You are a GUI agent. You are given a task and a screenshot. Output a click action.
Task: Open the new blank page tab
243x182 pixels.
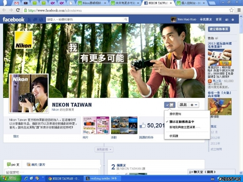pyautogui.click(x=71, y=3)
